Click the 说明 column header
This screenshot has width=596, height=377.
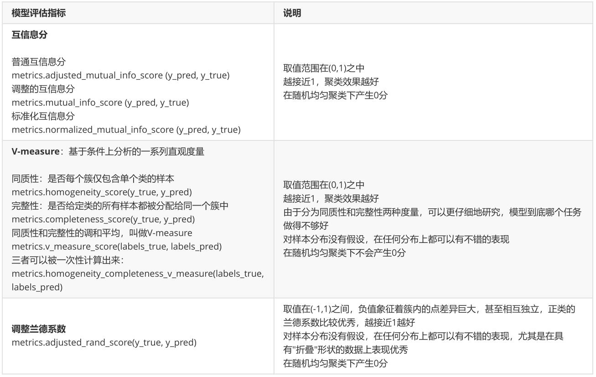[x=292, y=13]
